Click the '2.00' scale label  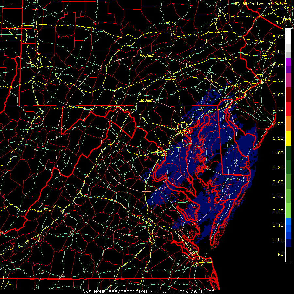tap(278, 95)
